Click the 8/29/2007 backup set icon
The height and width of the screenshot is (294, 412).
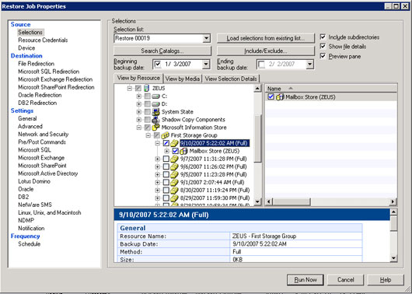[x=174, y=198]
